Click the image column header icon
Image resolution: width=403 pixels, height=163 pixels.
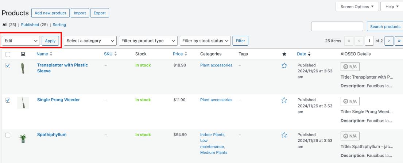click(x=23, y=54)
